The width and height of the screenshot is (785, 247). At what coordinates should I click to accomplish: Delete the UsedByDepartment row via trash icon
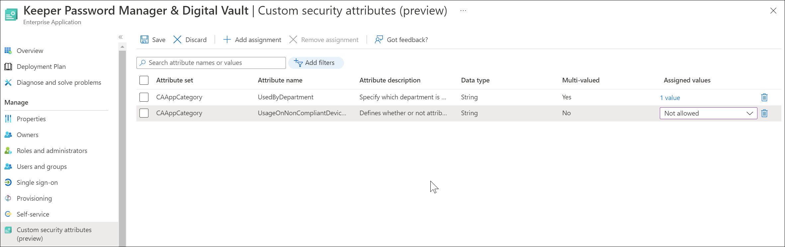(x=764, y=97)
